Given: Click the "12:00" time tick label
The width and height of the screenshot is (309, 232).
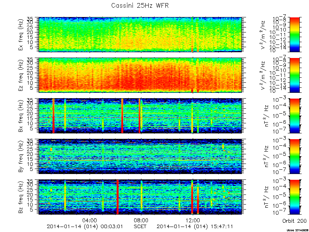Looking at the screenshot, I should coord(193,220).
